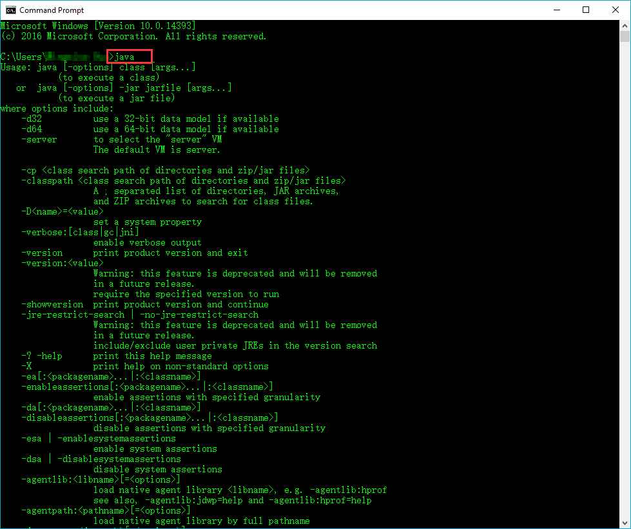Viewport: 631px width, 529px height.
Task: Minimize the Command Prompt window
Action: click(556, 10)
